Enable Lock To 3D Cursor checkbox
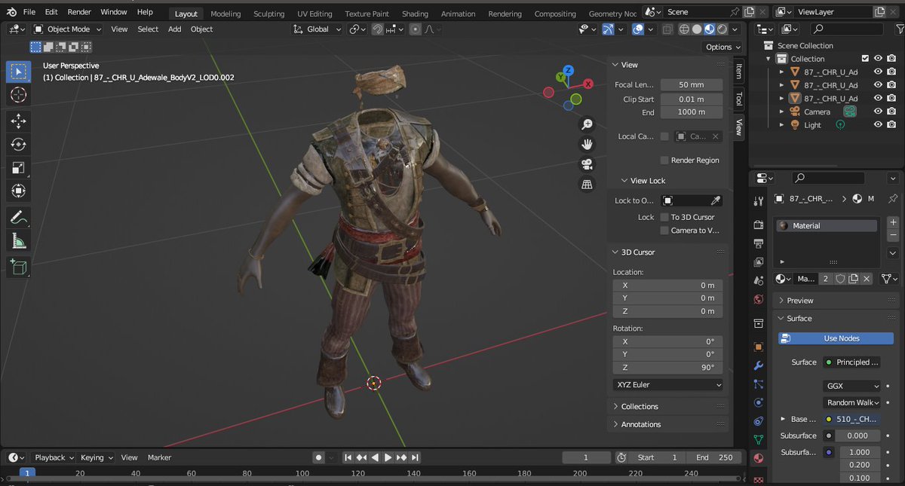 (664, 217)
